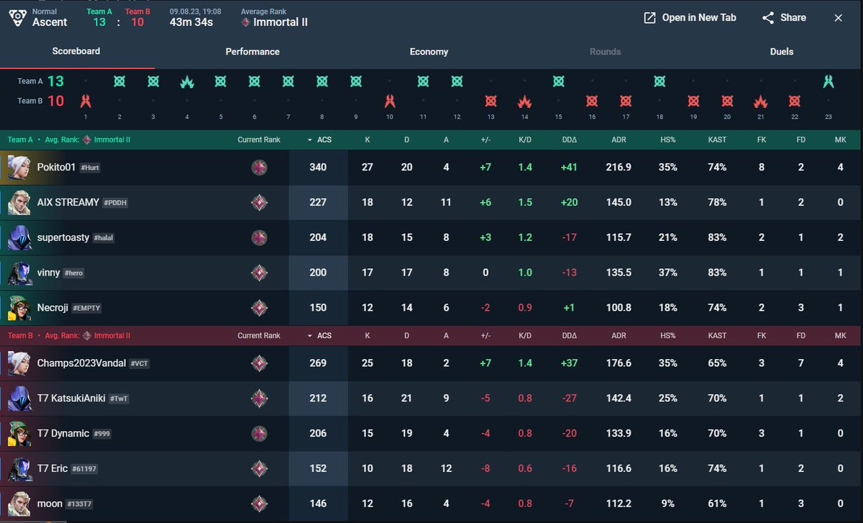The width and height of the screenshot is (863, 523).
Task: Open the Duels tab
Action: click(x=782, y=52)
